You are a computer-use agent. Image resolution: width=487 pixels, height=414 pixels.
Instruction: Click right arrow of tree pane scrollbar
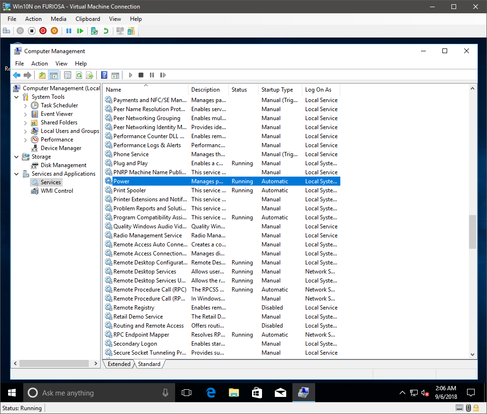pyautogui.click(x=96, y=363)
